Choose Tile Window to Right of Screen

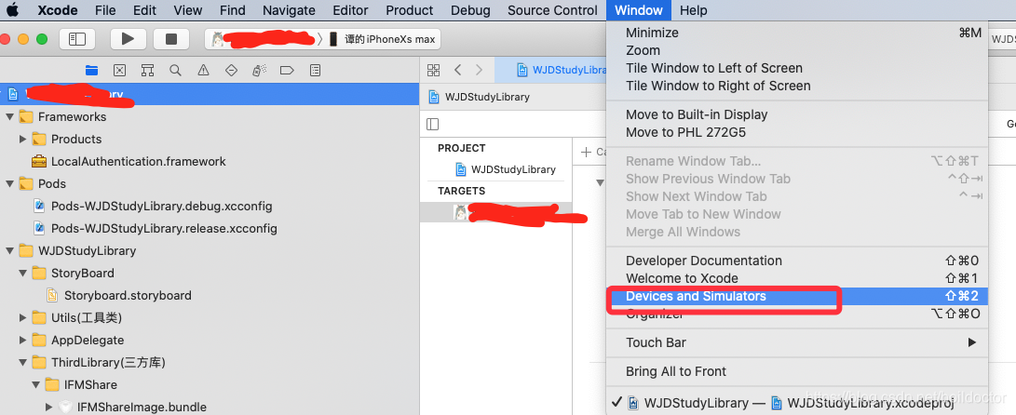[x=797, y=86]
